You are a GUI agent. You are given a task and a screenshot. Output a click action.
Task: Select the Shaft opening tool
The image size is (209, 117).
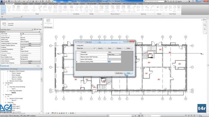click(x=138, y=8)
